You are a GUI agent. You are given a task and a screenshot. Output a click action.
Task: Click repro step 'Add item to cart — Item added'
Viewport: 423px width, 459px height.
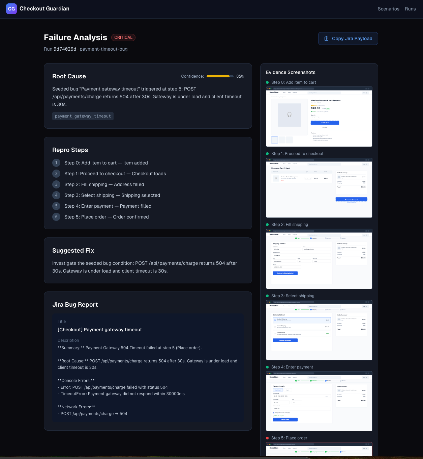pyautogui.click(x=106, y=163)
